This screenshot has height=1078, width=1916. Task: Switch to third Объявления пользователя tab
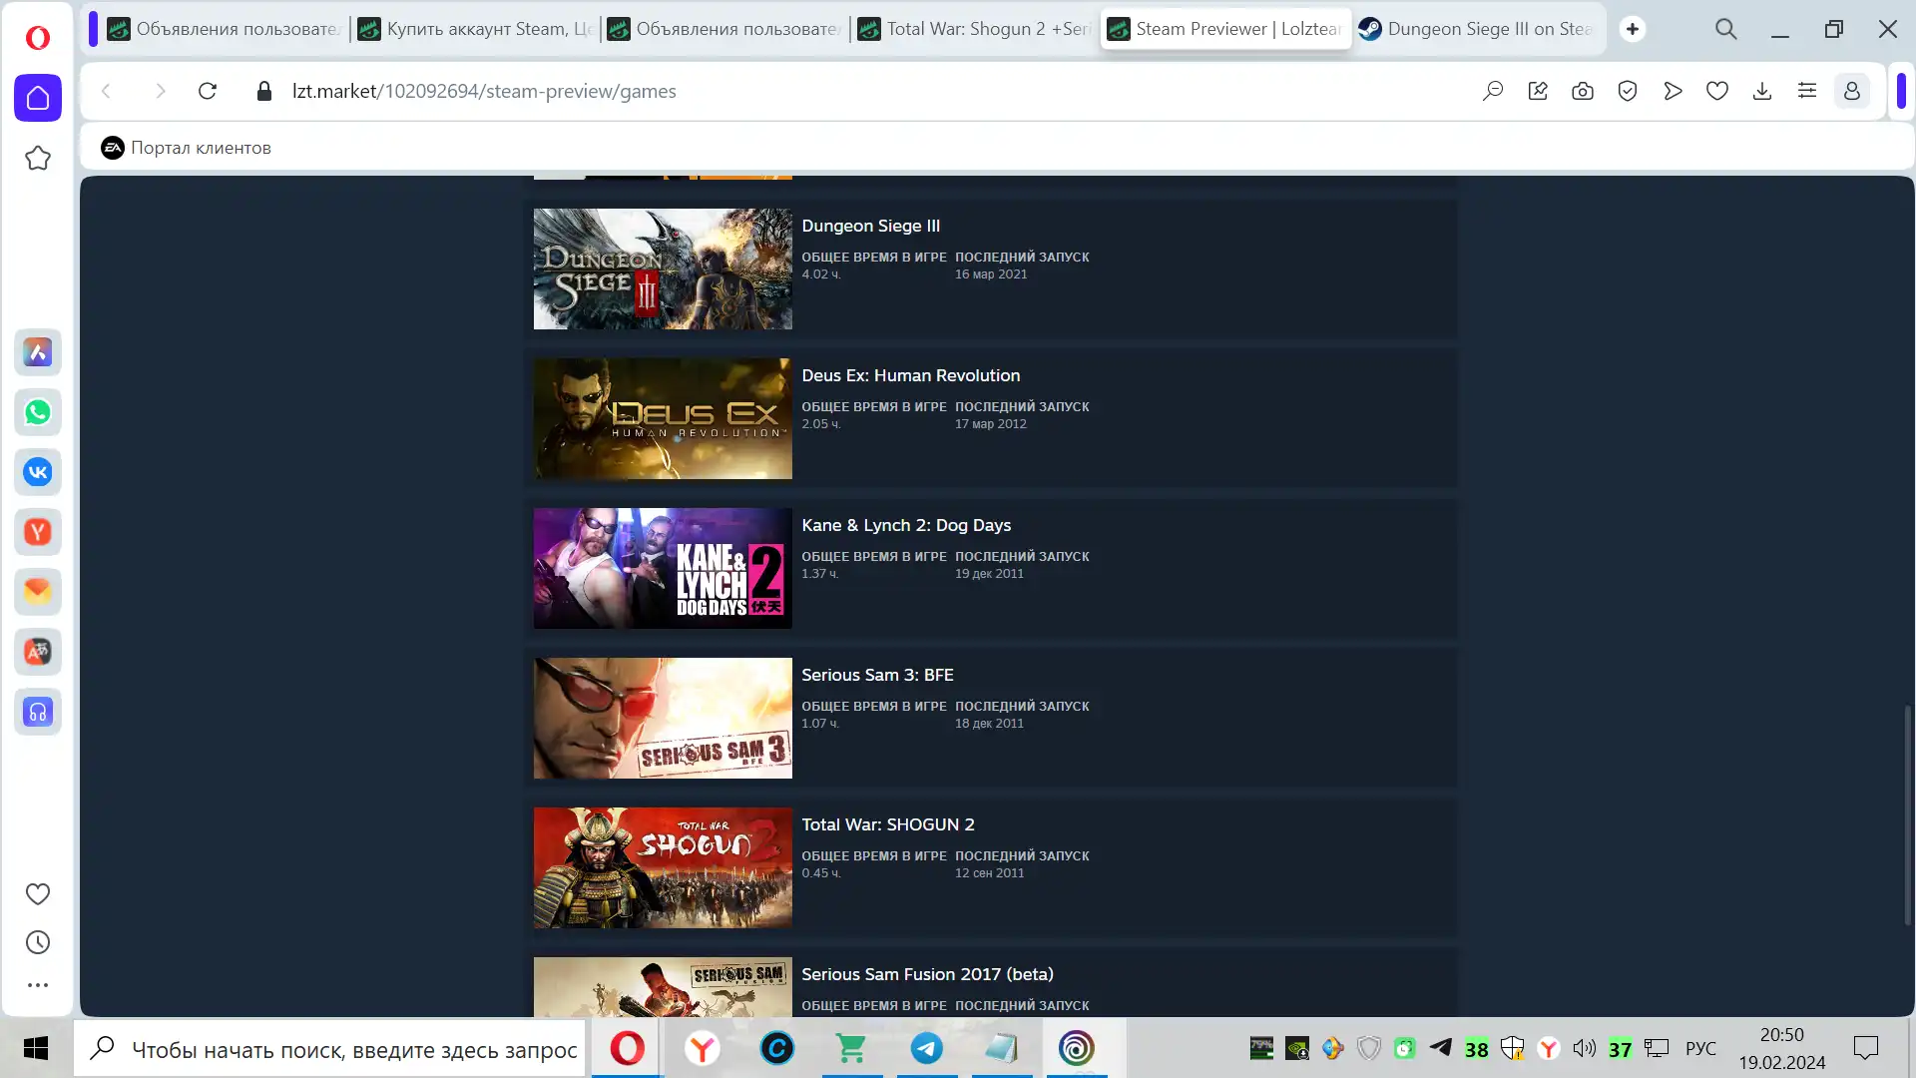[x=725, y=29]
